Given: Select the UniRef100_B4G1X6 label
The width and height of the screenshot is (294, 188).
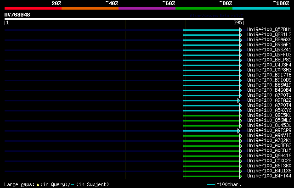Looking at the screenshot, I should click(269, 171).
